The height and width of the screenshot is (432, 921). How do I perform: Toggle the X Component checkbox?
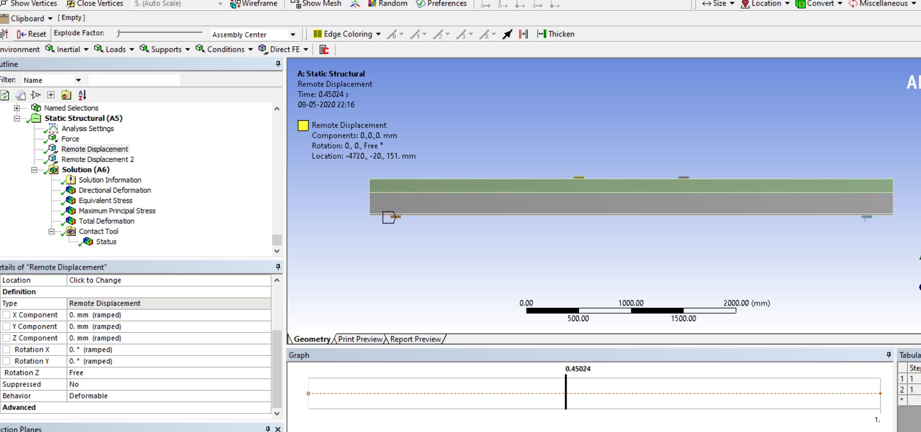tap(6, 315)
